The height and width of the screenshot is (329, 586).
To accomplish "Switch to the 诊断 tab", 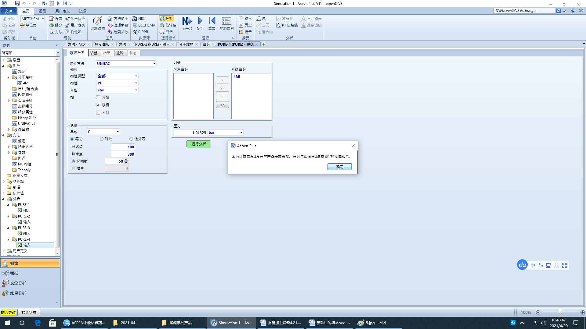I will pos(94,53).
